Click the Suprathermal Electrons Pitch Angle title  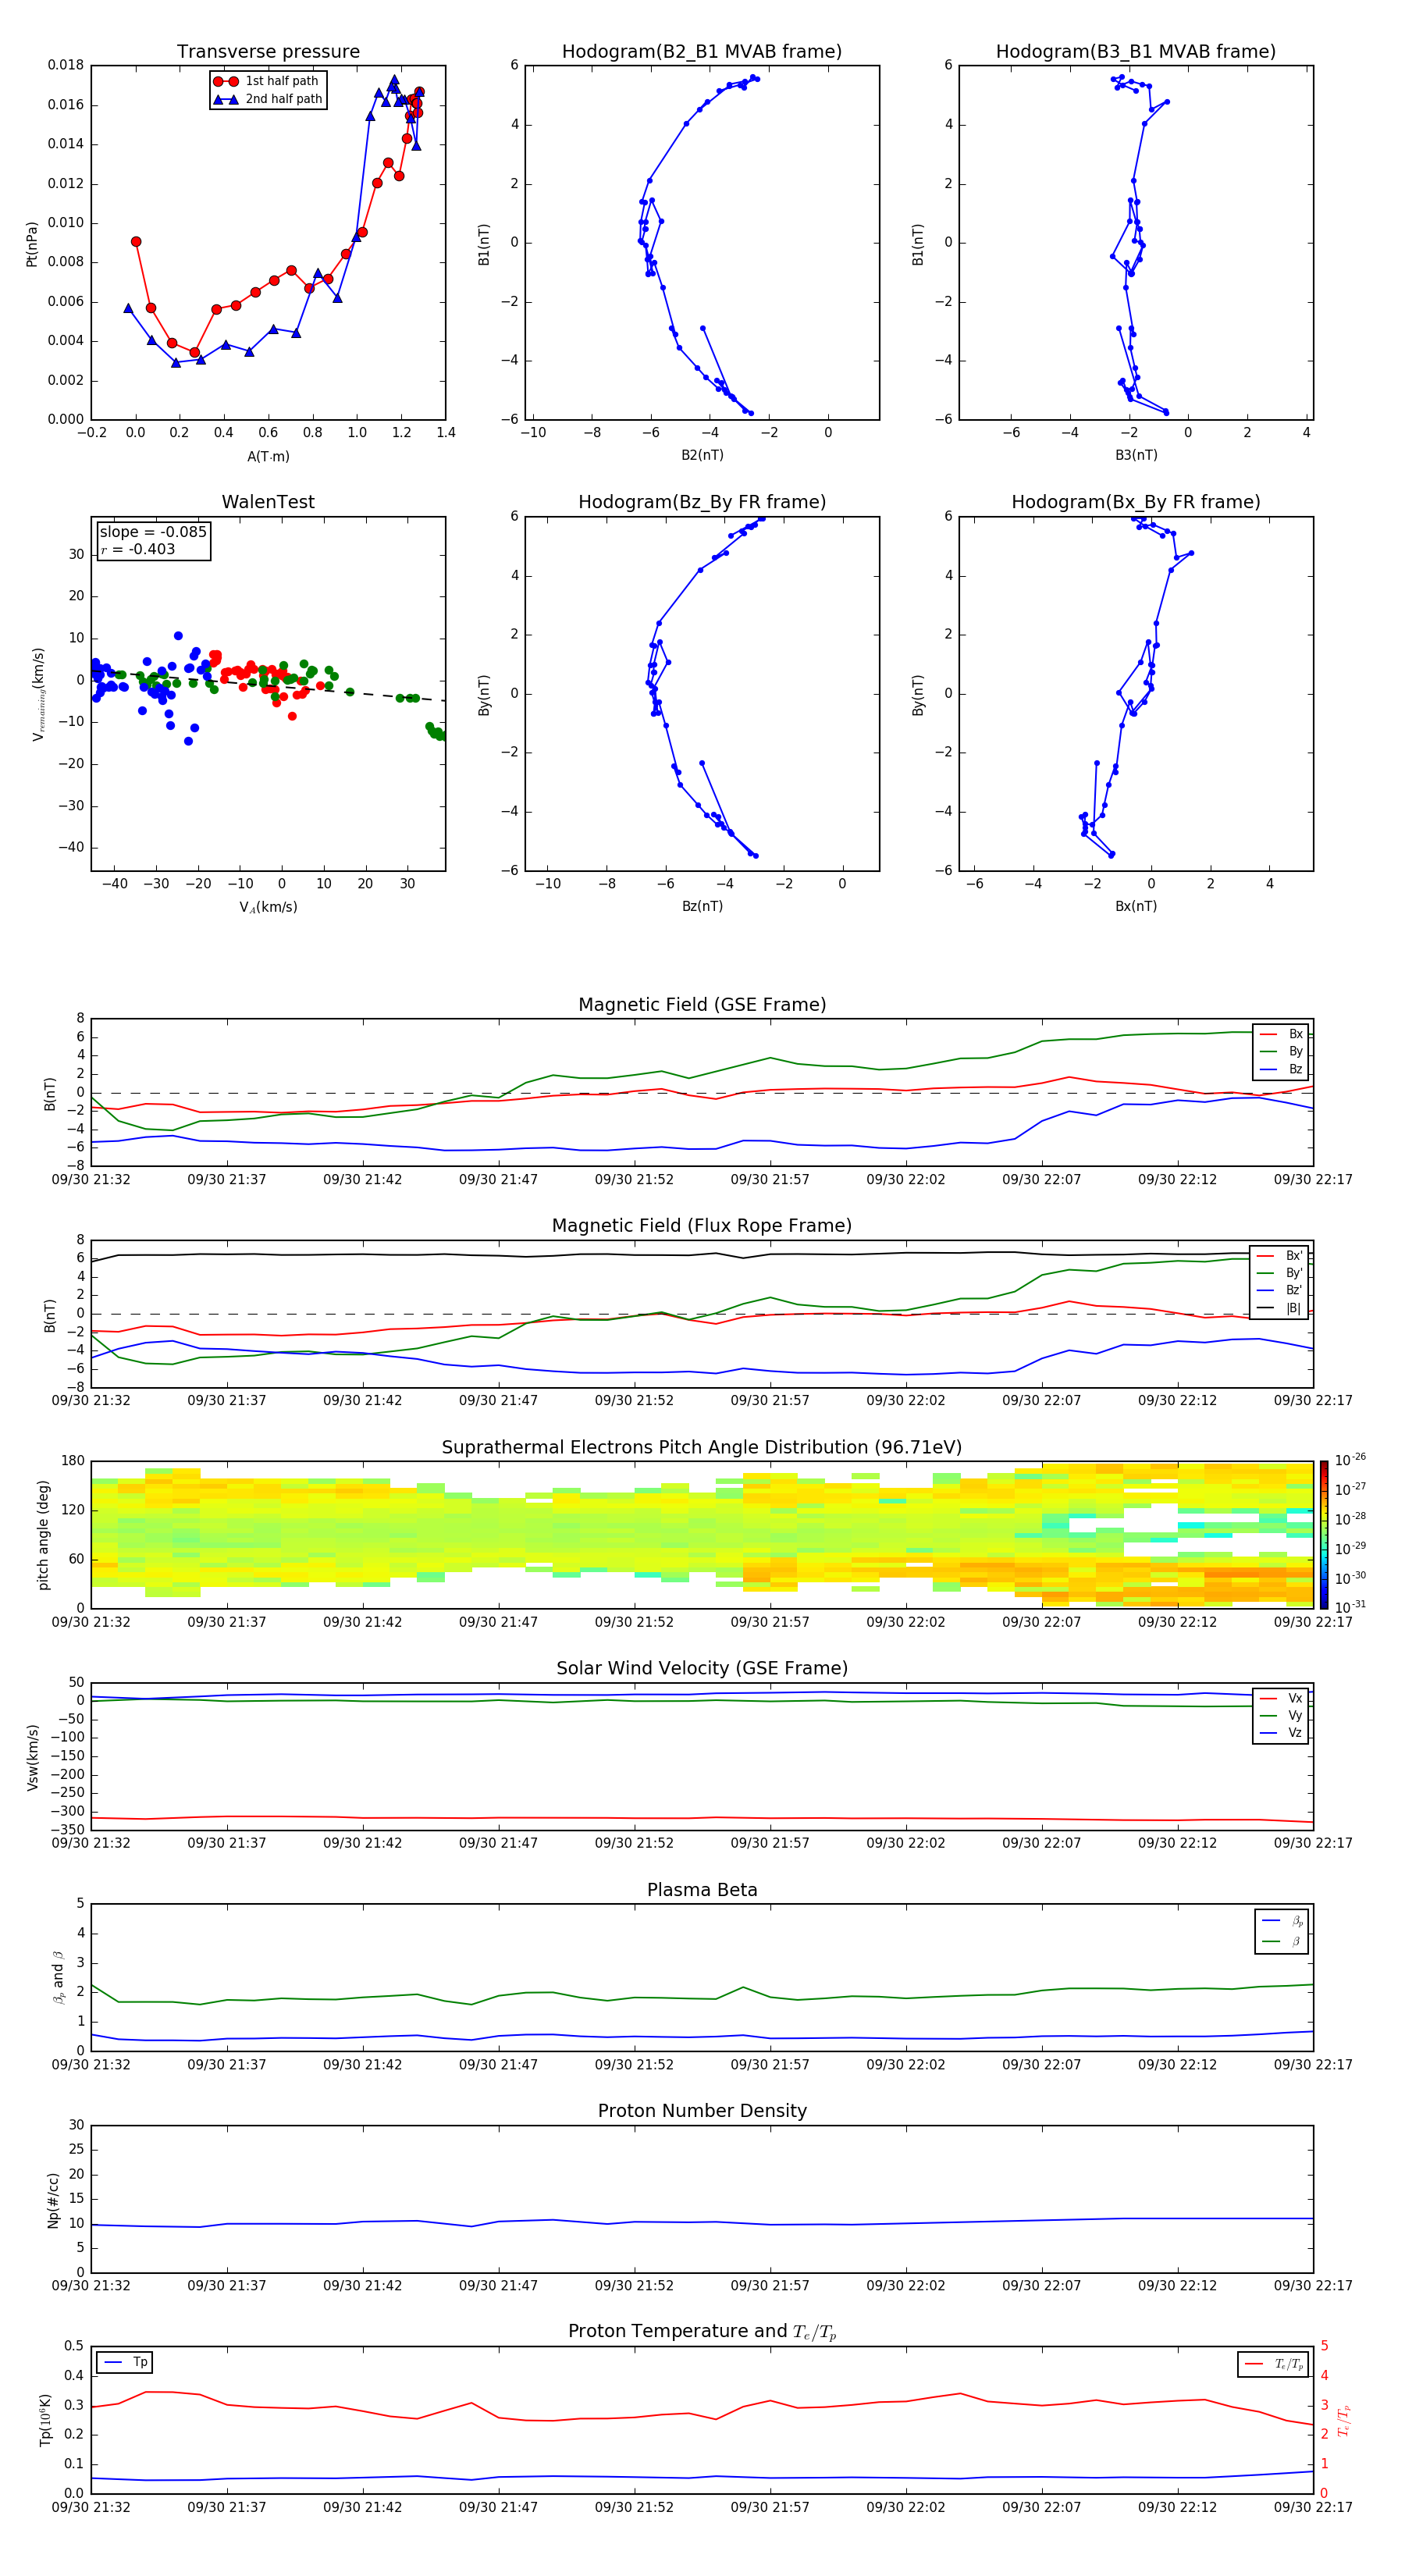coord(702,1448)
